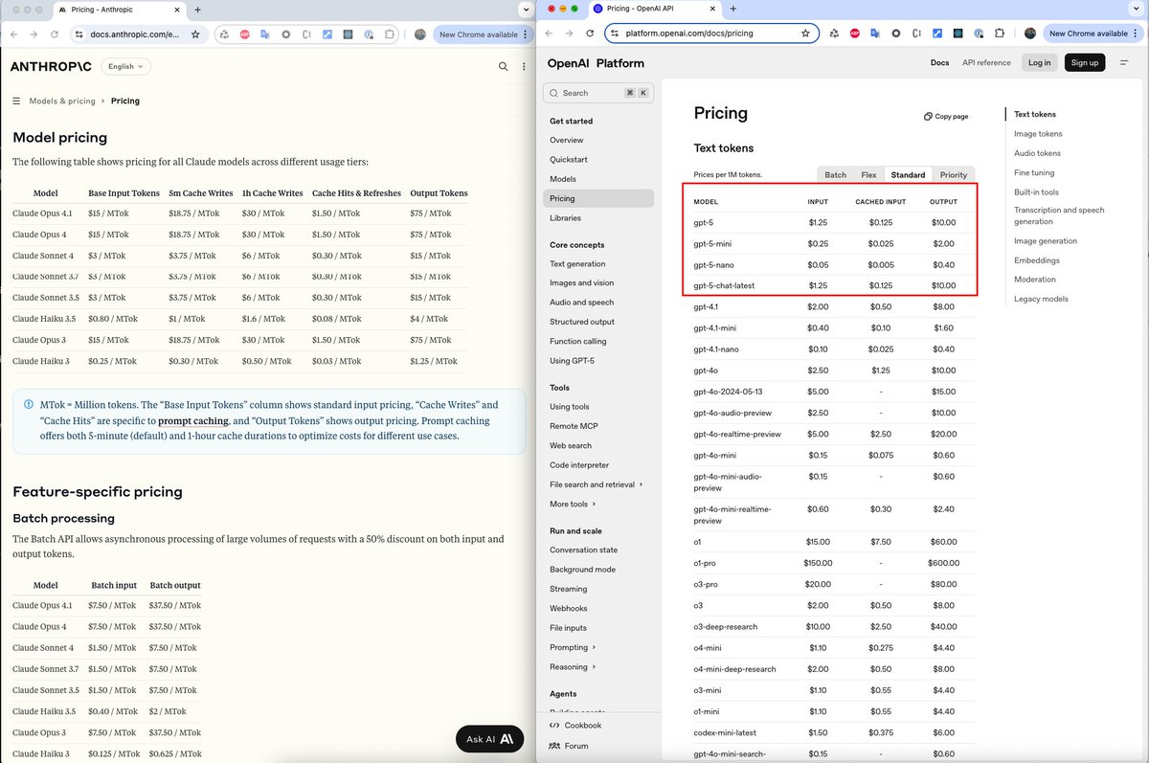Open OpenAI Platform hamburger menu icon
1149x763 pixels.
tap(1124, 62)
